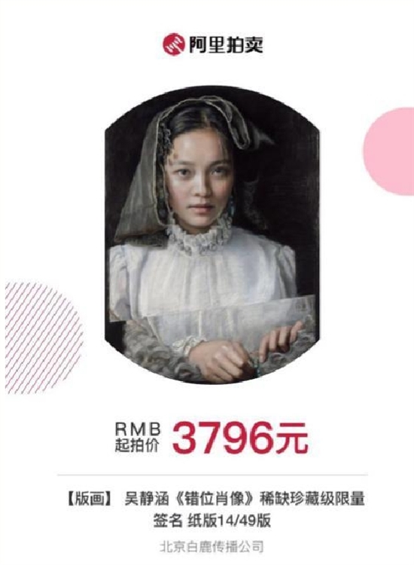Viewport: 414px width, 565px height.
Task: Click the solid pink circle decoration
Action: pyautogui.click(x=389, y=151)
